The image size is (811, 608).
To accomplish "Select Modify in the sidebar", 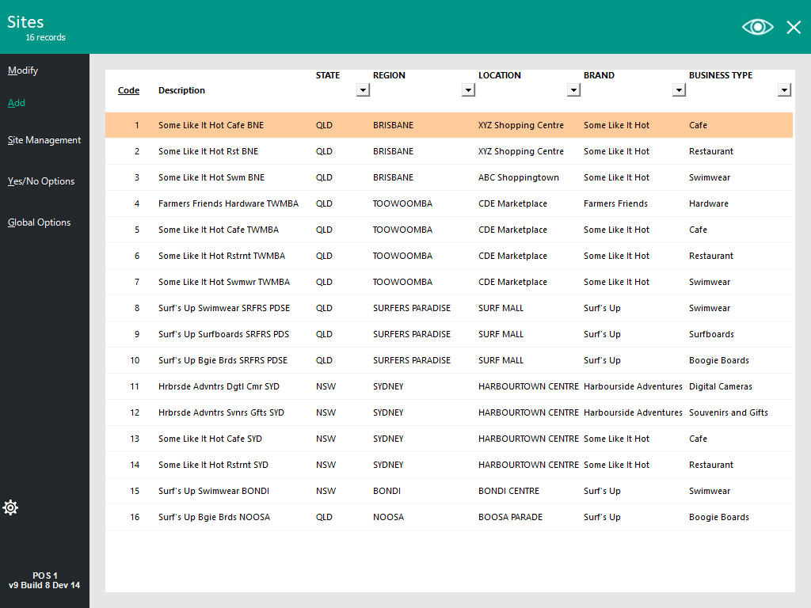I will (x=23, y=70).
